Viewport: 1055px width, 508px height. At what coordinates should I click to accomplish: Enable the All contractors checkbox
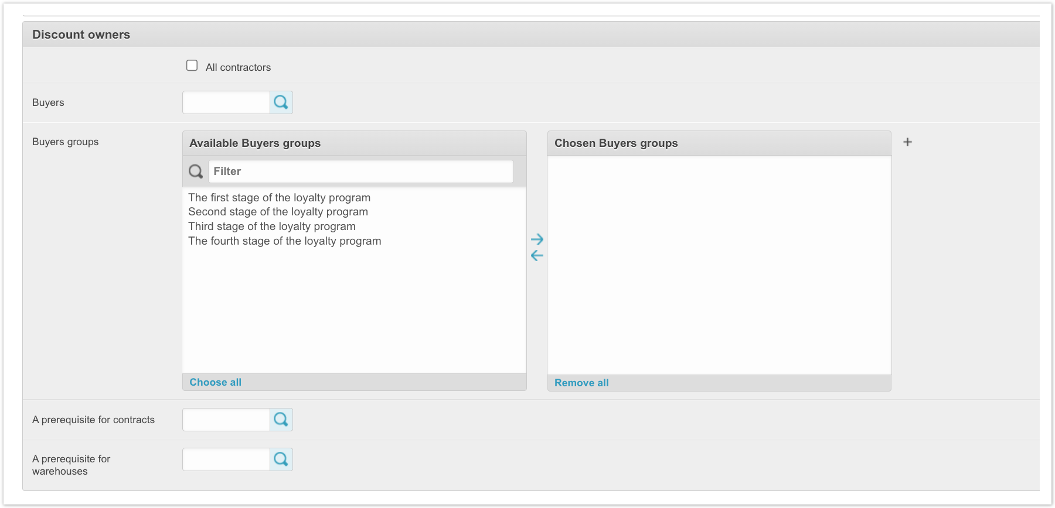coord(192,66)
